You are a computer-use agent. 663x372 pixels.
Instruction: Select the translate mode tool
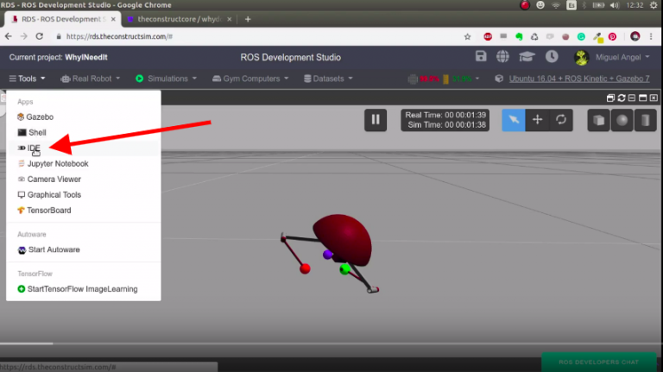click(538, 120)
